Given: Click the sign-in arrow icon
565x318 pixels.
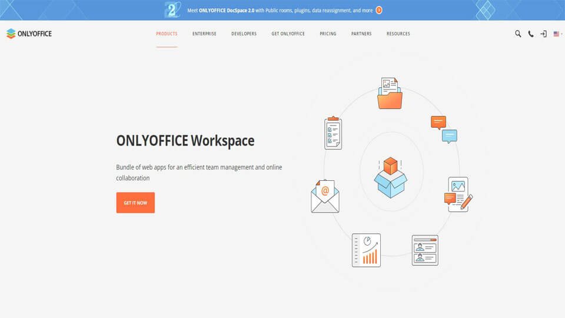Looking at the screenshot, I should point(543,34).
